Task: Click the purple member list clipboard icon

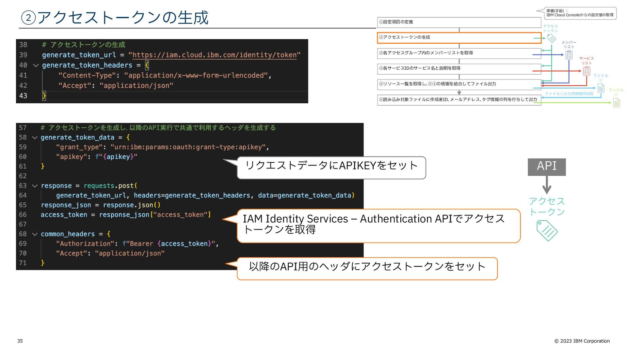Action: click(569, 55)
